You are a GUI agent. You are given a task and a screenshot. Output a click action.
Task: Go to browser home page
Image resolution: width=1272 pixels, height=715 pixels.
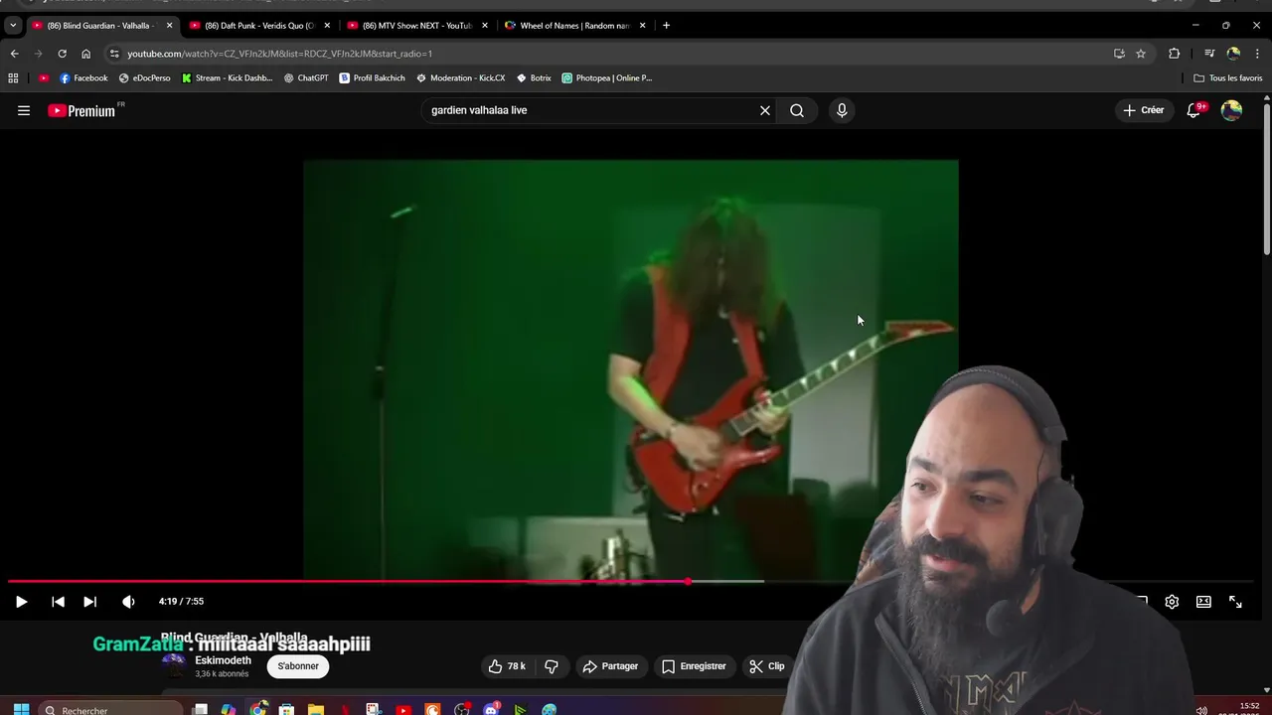[85, 54]
